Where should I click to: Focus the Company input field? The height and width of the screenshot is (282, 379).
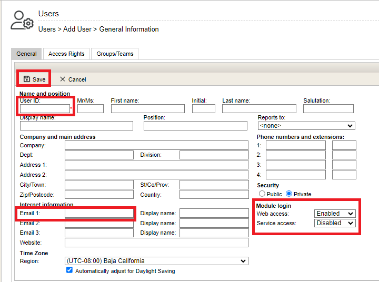click(x=156, y=145)
